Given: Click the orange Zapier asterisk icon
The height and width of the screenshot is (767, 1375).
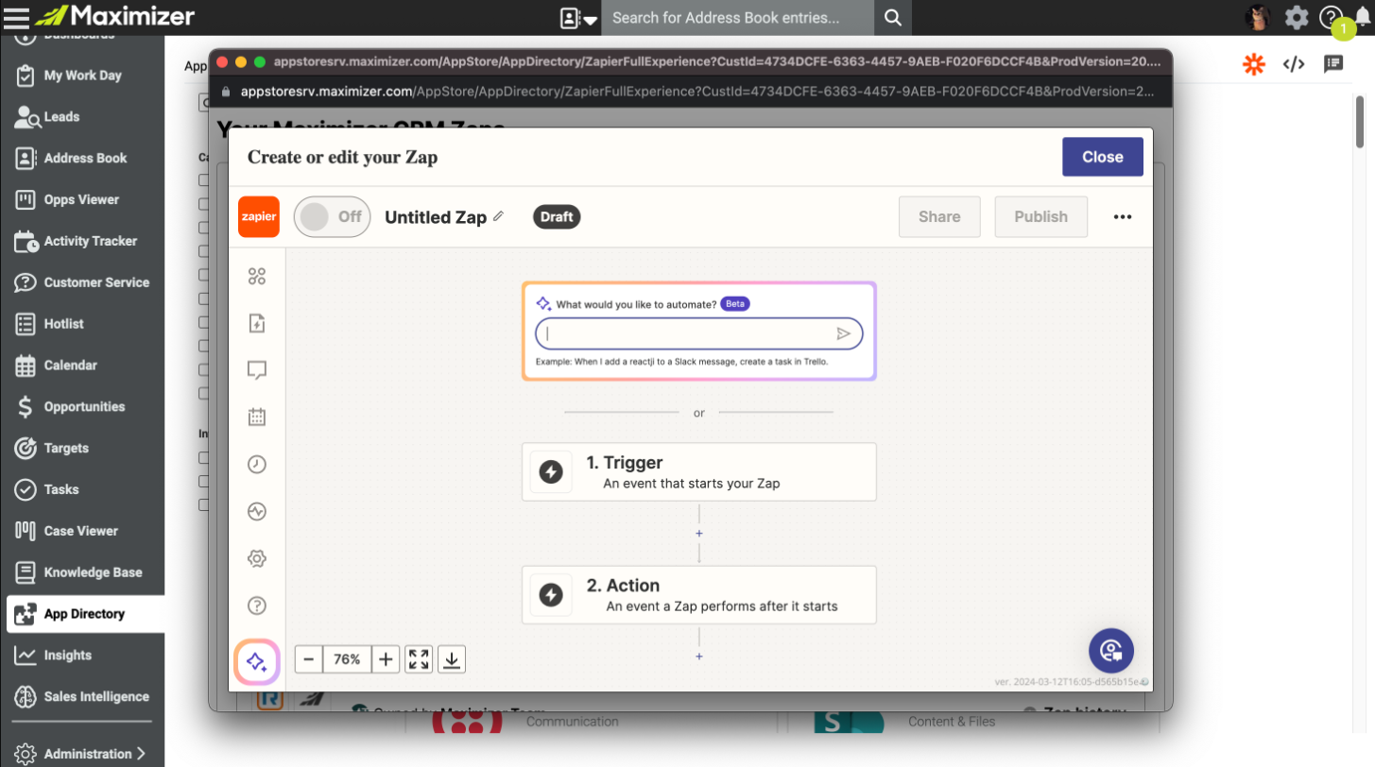Looking at the screenshot, I should 1254,64.
